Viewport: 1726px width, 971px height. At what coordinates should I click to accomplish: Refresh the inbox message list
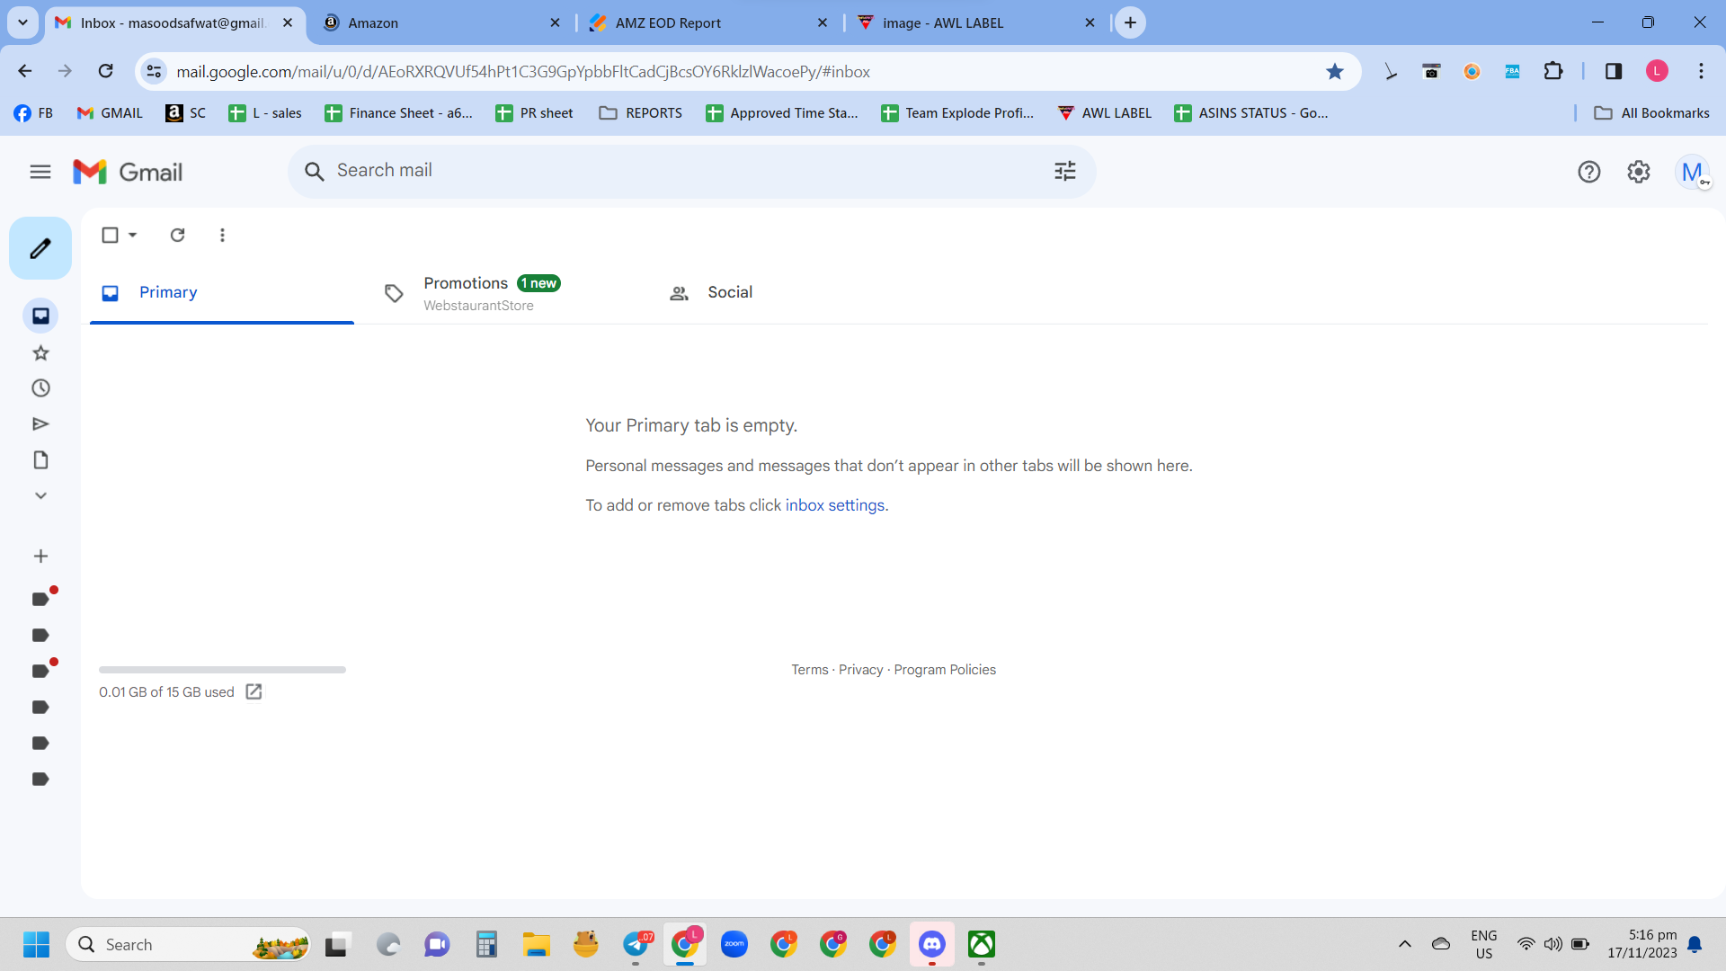pos(178,235)
